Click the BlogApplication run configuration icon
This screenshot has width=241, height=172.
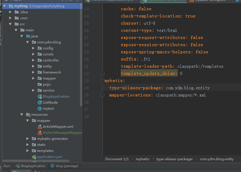(x=18, y=166)
